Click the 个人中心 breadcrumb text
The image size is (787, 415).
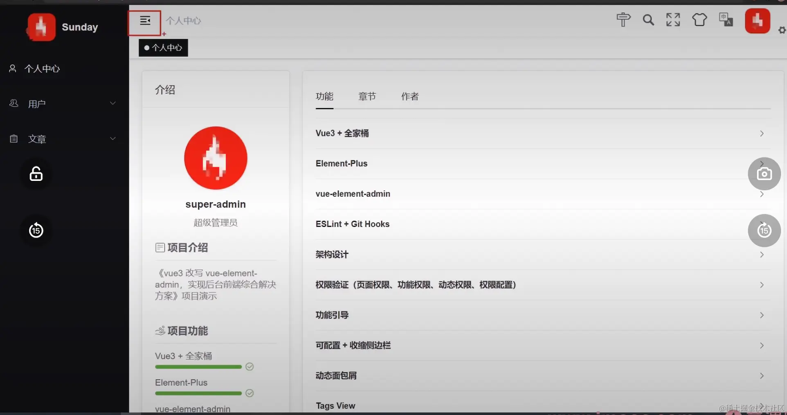coord(183,20)
